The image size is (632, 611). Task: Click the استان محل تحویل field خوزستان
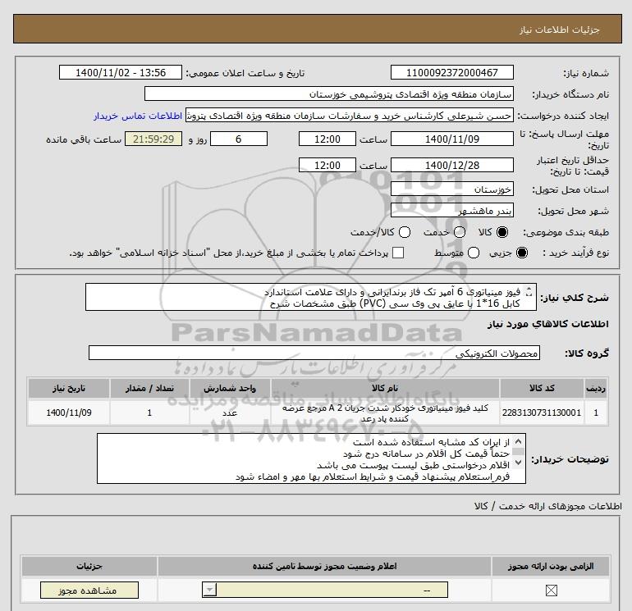click(x=451, y=189)
